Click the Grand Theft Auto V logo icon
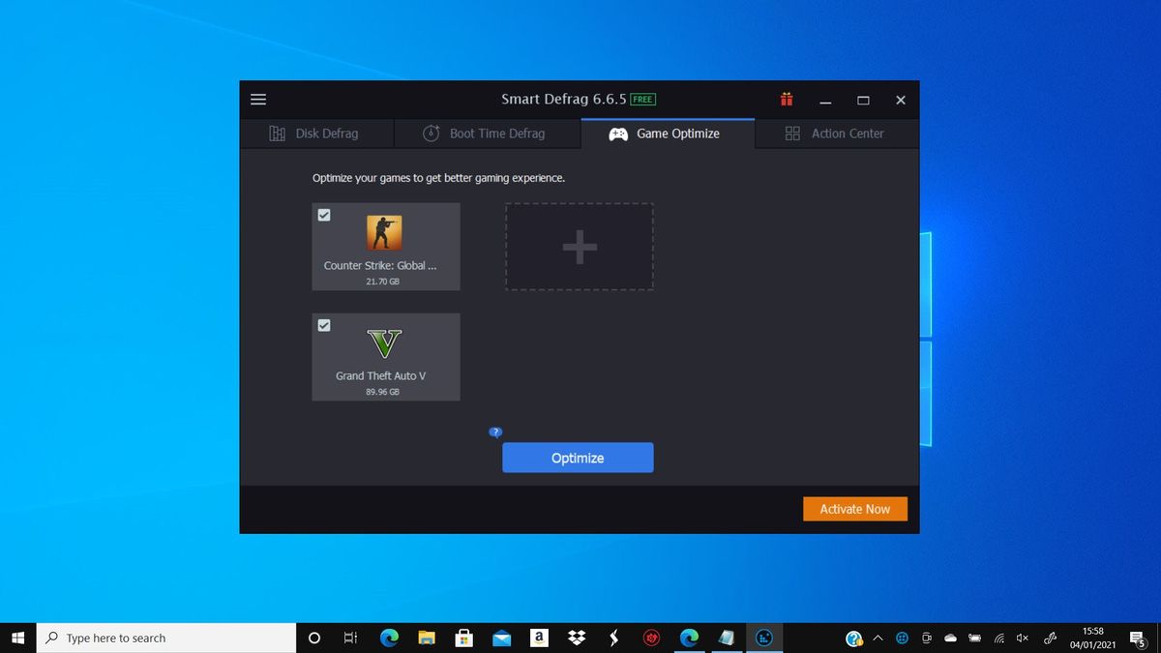 click(385, 343)
